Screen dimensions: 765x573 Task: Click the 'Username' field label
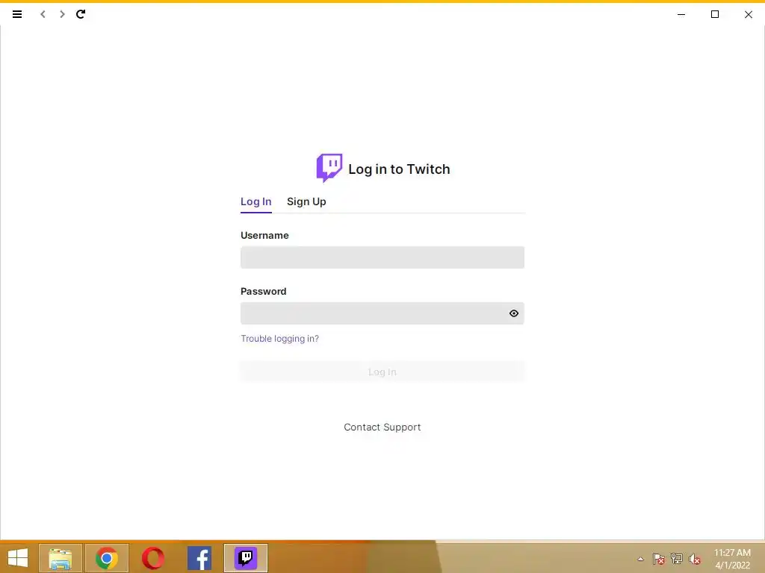tap(264, 235)
